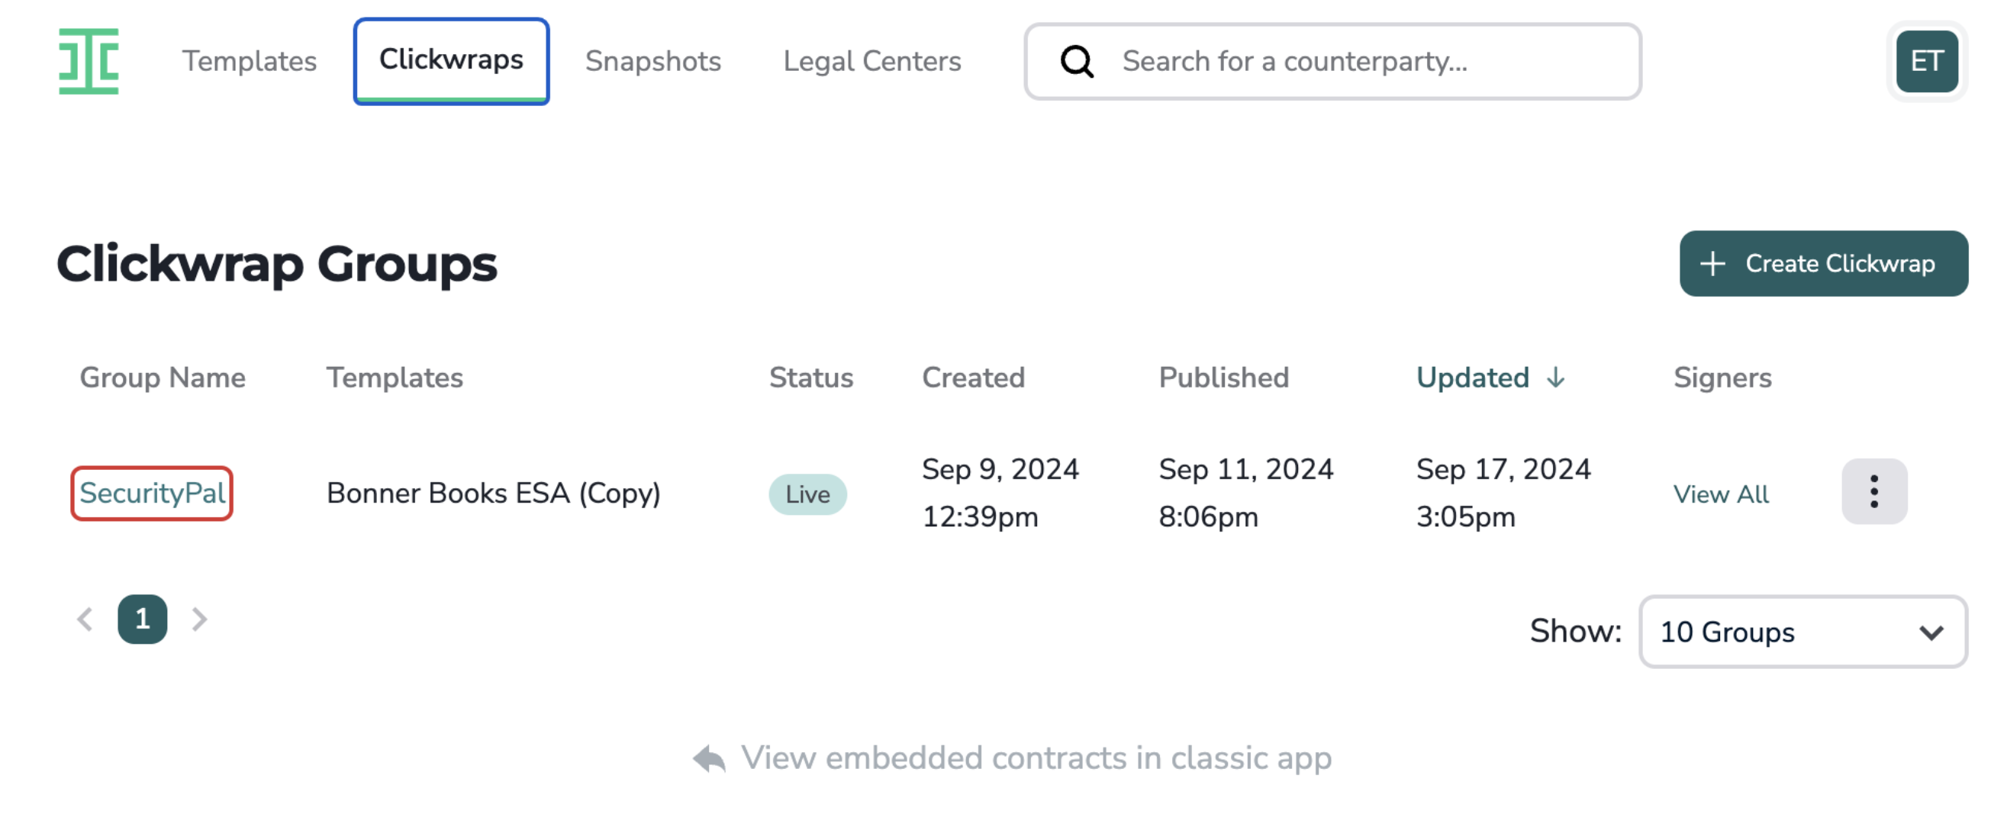2007x833 pixels.
Task: Open the three-dot menu for SecurityPal
Action: tap(1873, 492)
